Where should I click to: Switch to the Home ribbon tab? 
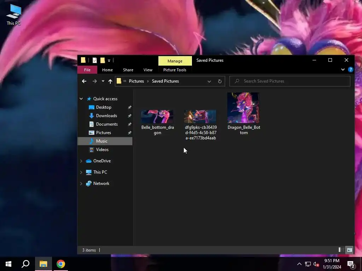click(x=107, y=70)
